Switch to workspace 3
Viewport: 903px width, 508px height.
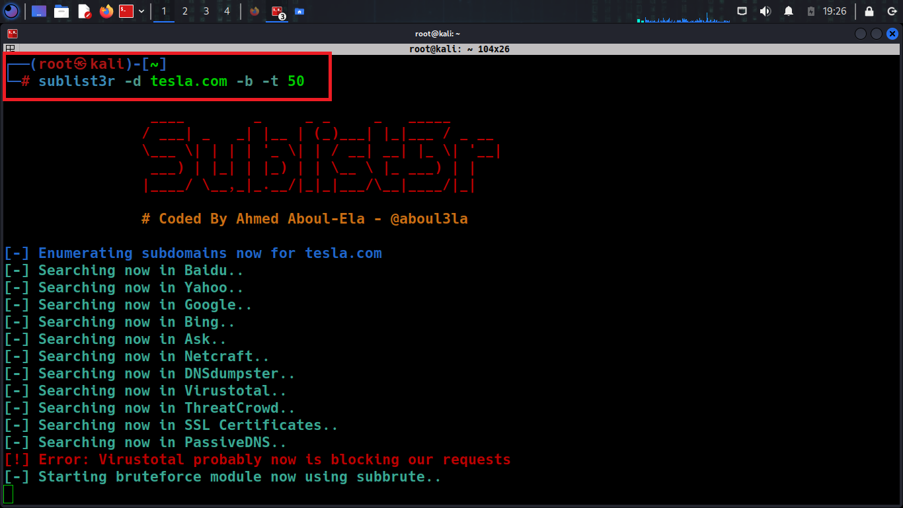tap(206, 11)
